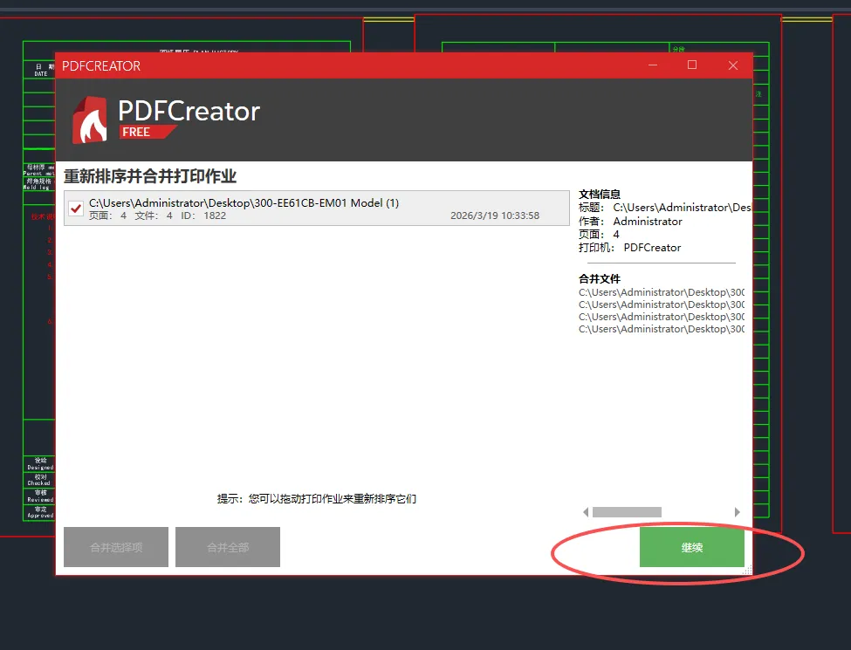Click the greyed-out 合并全部 button
This screenshot has height=650, width=851.
point(228,547)
